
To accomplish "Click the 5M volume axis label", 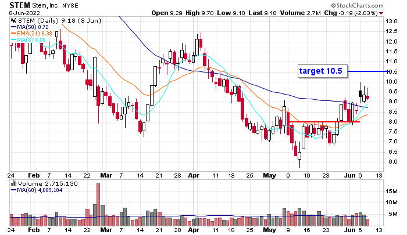I will click(393, 214).
